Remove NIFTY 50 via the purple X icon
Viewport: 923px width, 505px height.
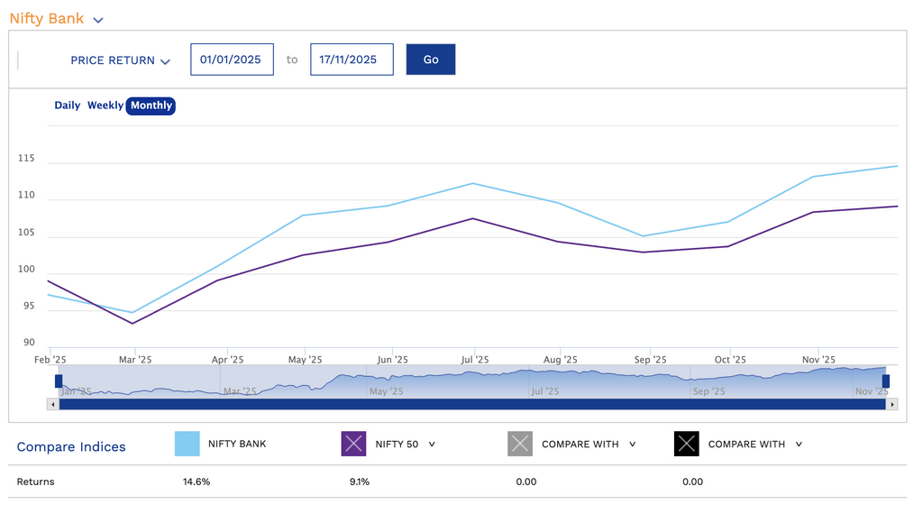click(x=353, y=444)
